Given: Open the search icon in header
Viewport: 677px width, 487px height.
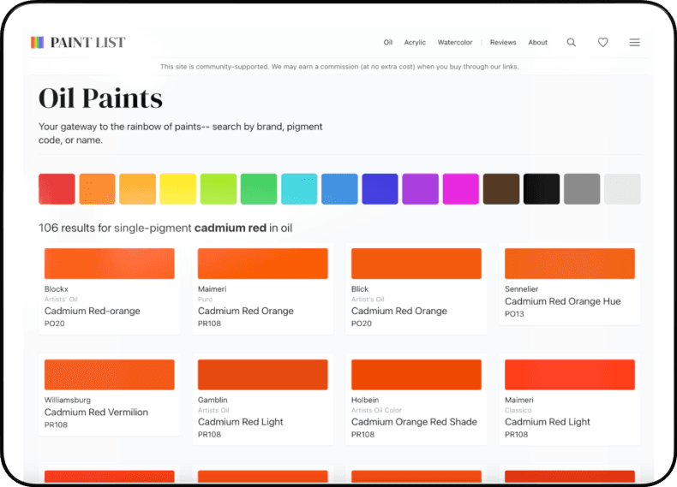Looking at the screenshot, I should point(572,42).
